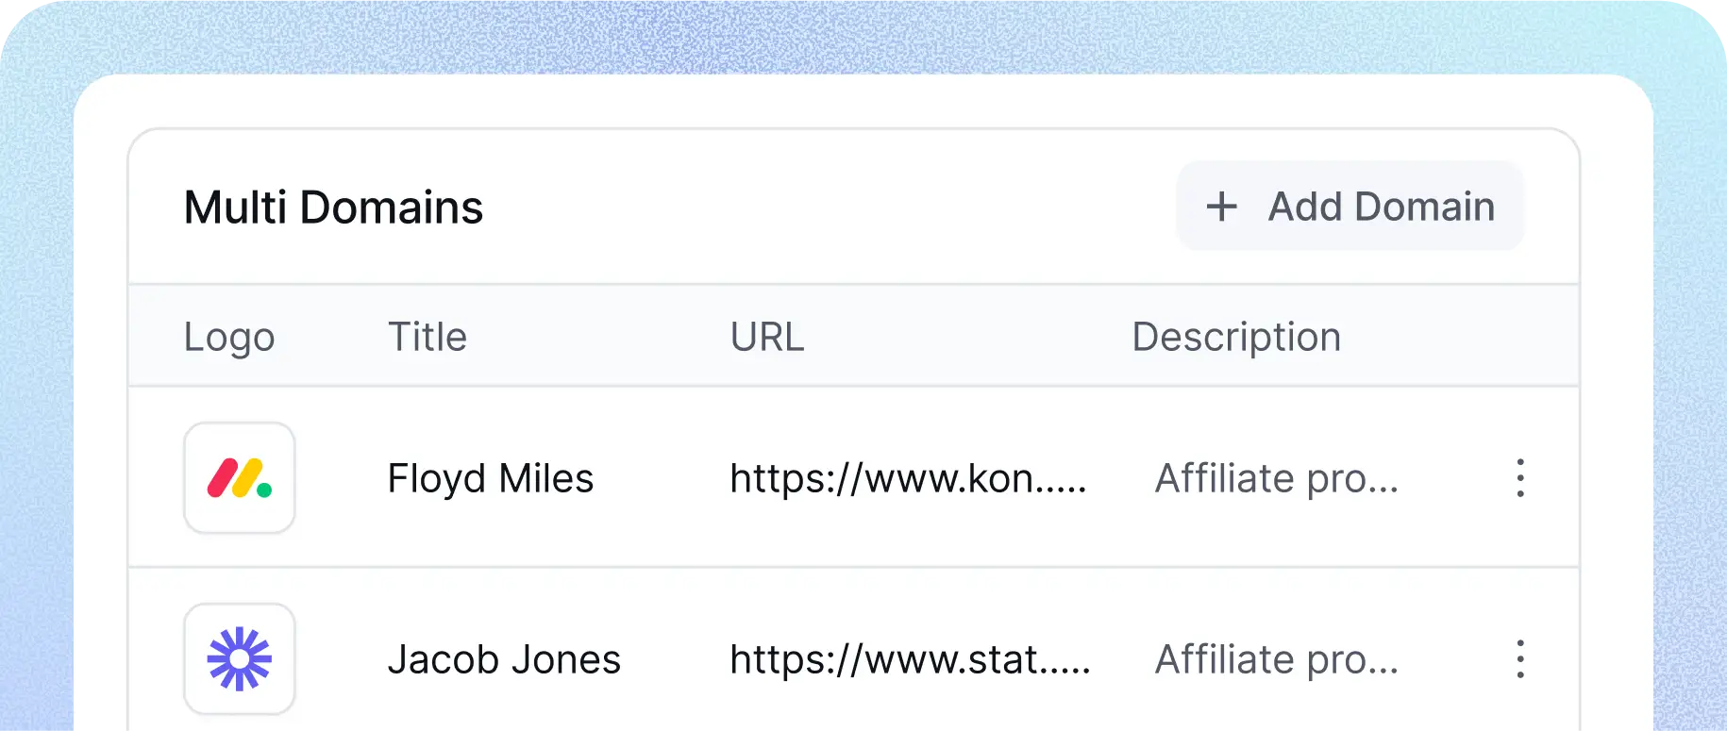
Task: Click the plus icon beside Add Domain
Action: pyautogui.click(x=1221, y=207)
